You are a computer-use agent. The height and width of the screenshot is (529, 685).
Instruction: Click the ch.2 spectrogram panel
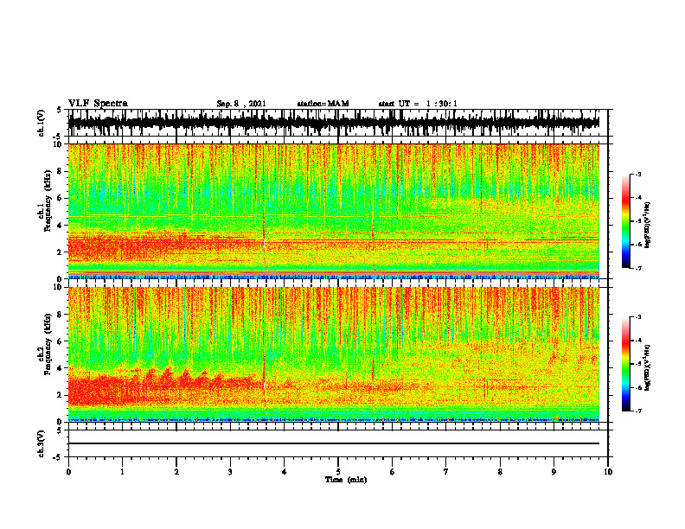coord(333,354)
